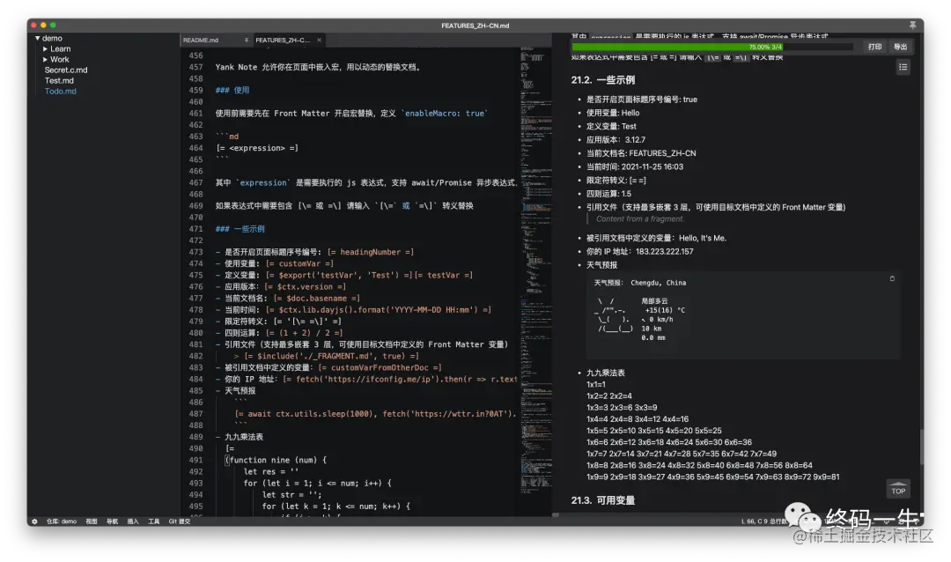Pin the window with the pin icon

[912, 25]
